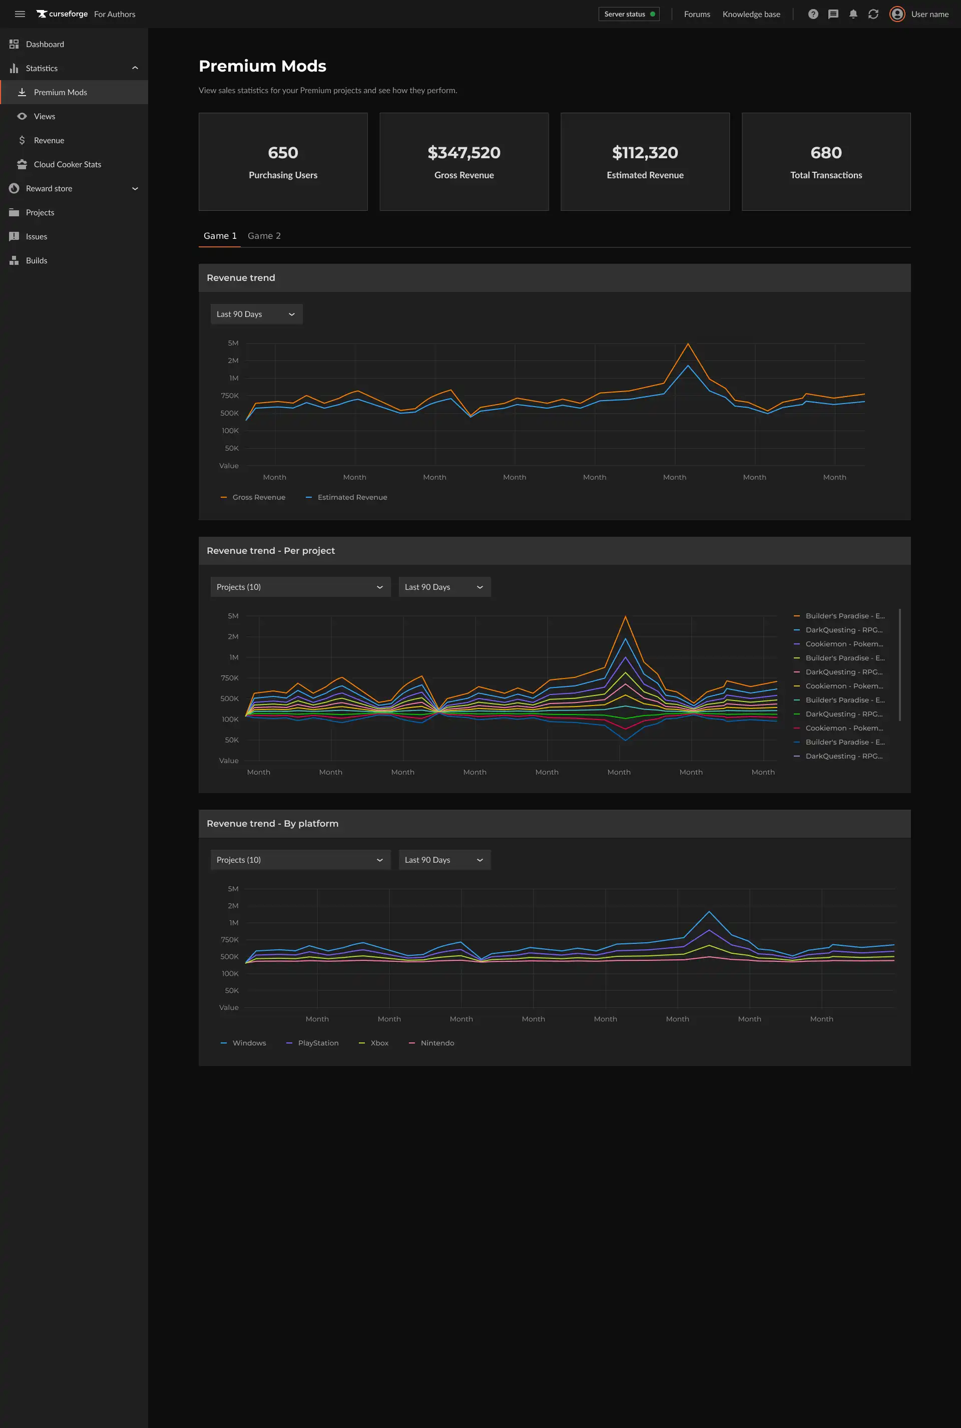Click the Estimated Revenue stat card
Screen dimensions: 961x1428
tap(645, 162)
